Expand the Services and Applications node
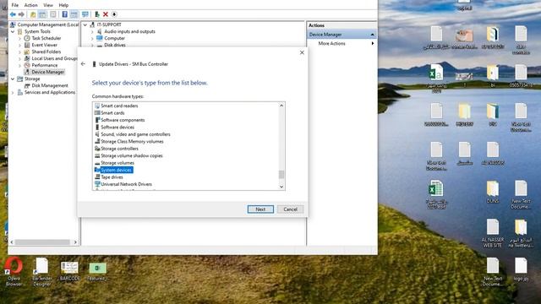541x304 pixels. pyautogui.click(x=13, y=92)
